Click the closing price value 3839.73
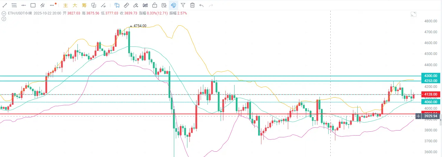442x157 pixels. pos(131,13)
